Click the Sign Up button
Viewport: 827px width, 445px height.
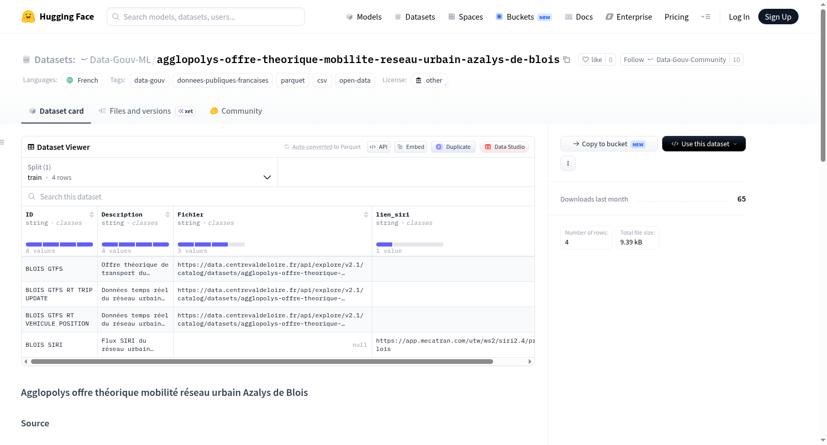pos(778,17)
